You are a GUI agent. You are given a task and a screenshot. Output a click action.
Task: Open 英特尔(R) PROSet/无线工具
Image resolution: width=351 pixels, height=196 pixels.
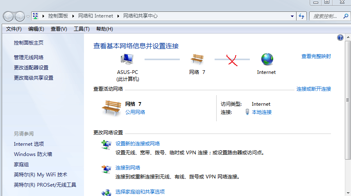(x=45, y=185)
